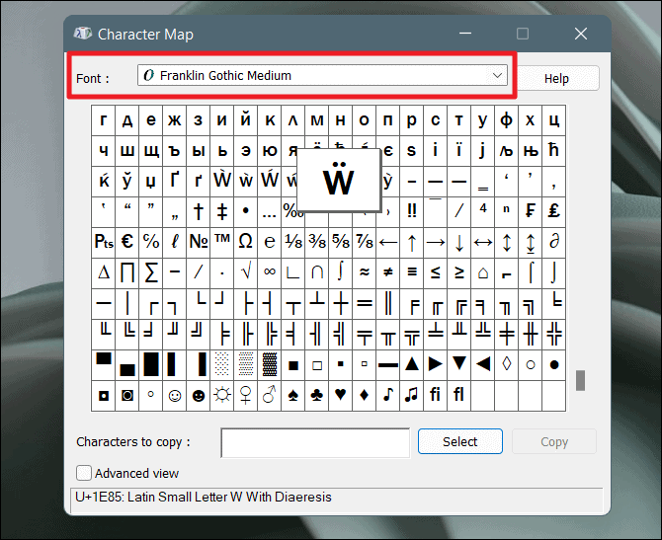
Task: Select the infinity ∞ symbol
Action: click(270, 272)
